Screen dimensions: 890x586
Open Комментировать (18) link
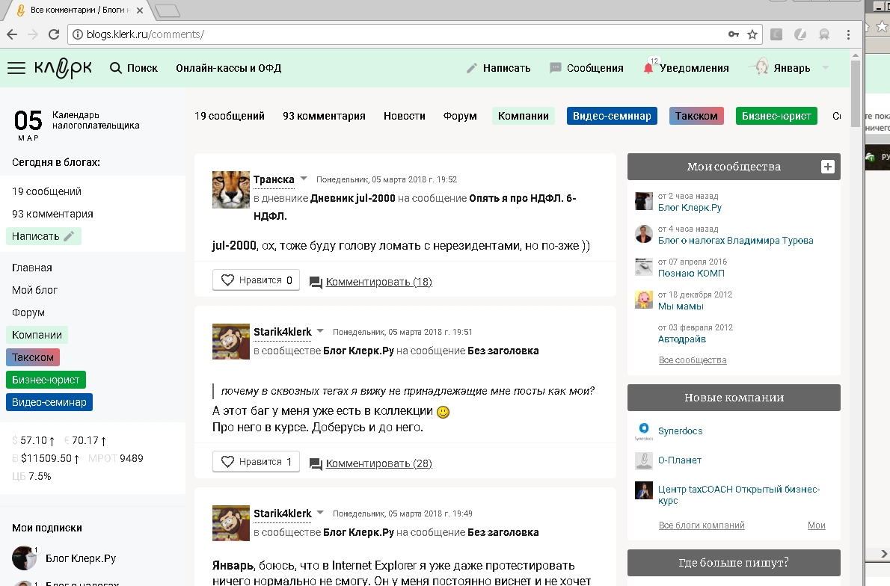click(x=378, y=282)
